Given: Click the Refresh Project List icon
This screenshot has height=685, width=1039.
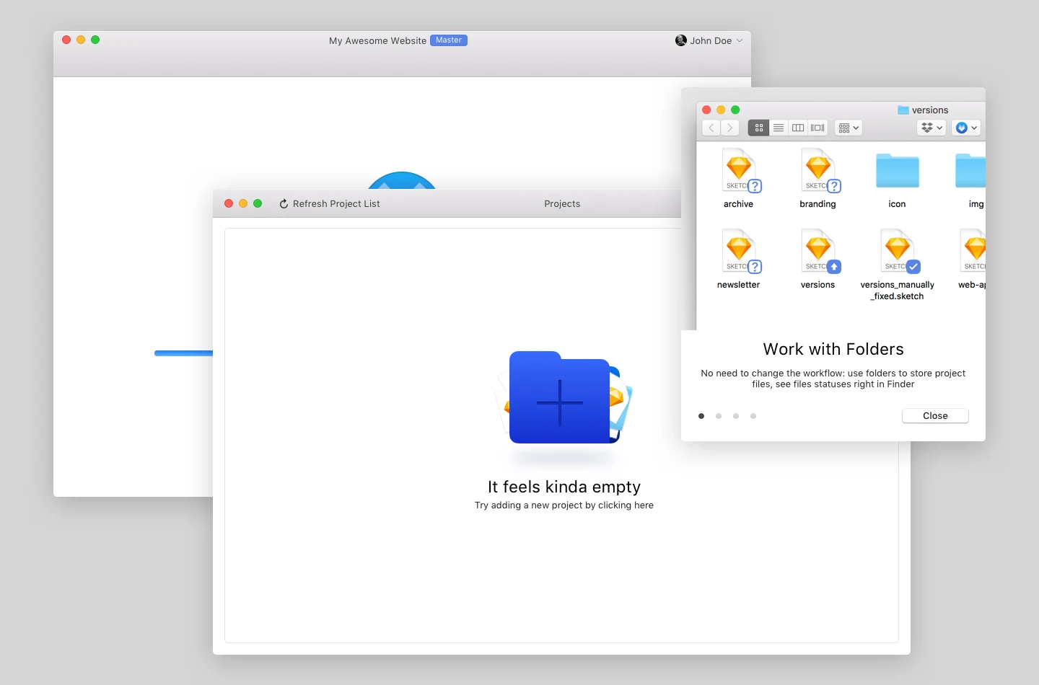Looking at the screenshot, I should coord(284,204).
